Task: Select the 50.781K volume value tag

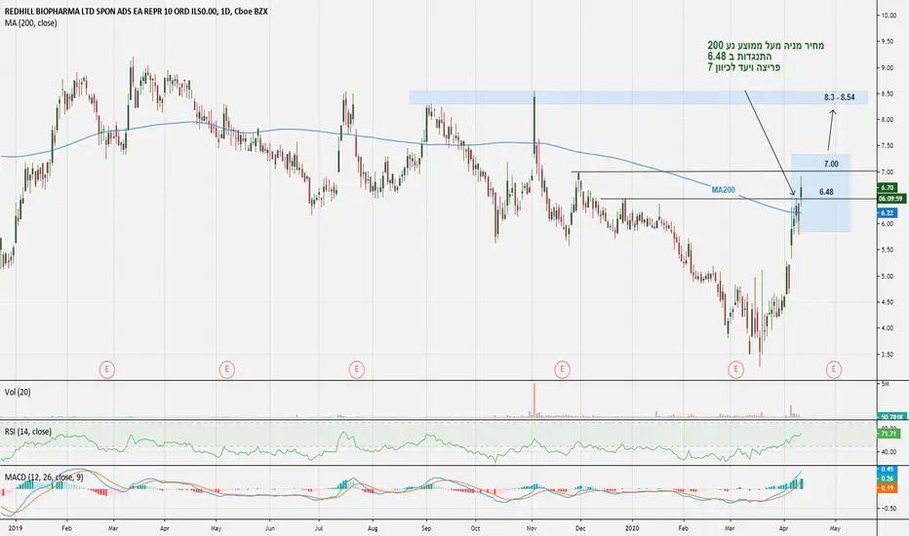Action: pos(889,416)
